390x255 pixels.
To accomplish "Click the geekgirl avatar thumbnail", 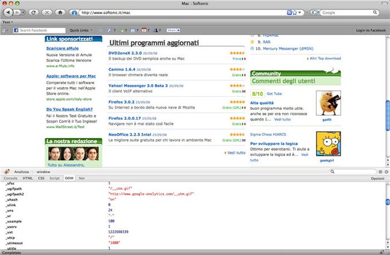I will click(328, 144).
